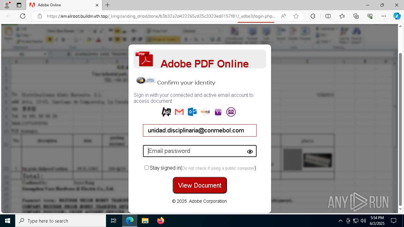404x227 pixels.
Task: Open the Edge profile icon
Action: (7, 5)
